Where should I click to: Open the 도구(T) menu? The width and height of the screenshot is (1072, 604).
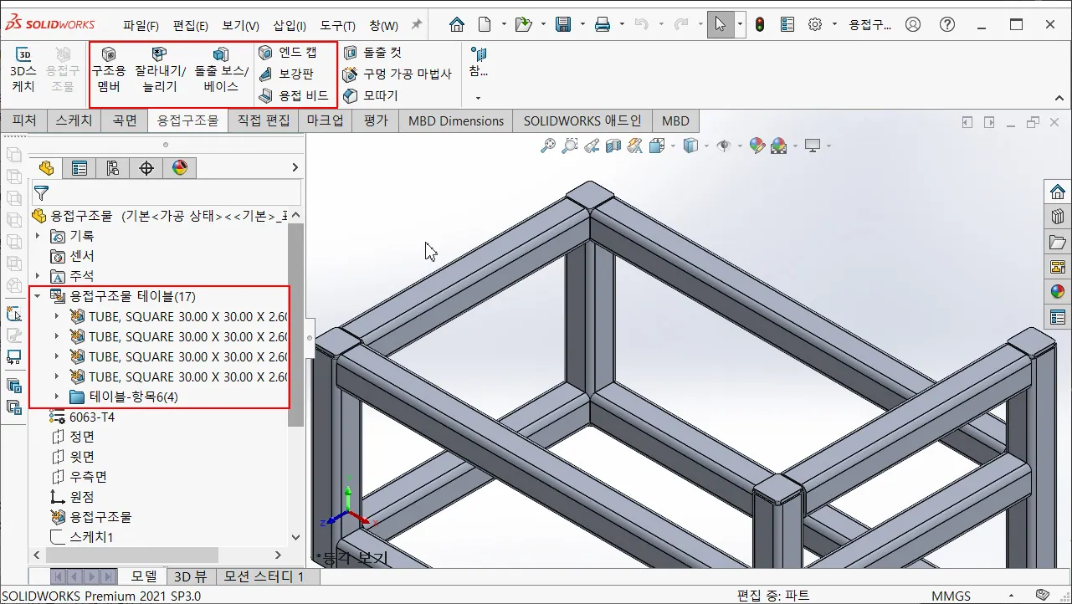coord(337,25)
